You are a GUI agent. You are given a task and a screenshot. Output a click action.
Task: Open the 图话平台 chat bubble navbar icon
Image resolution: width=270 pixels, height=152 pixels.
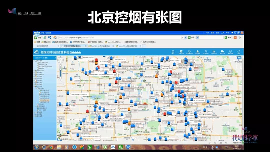[x=222, y=51]
